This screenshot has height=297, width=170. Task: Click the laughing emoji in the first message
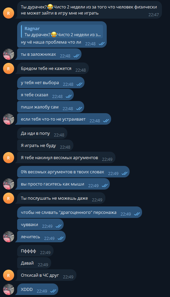[50, 7]
